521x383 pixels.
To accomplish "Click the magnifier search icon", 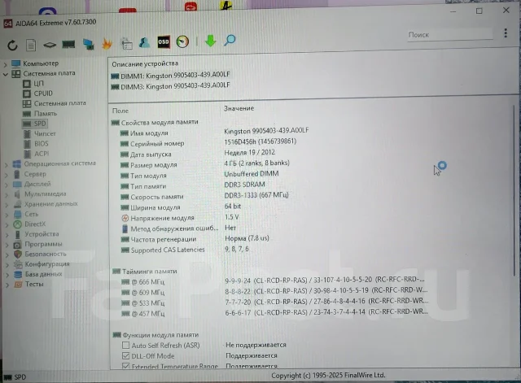I will point(230,40).
